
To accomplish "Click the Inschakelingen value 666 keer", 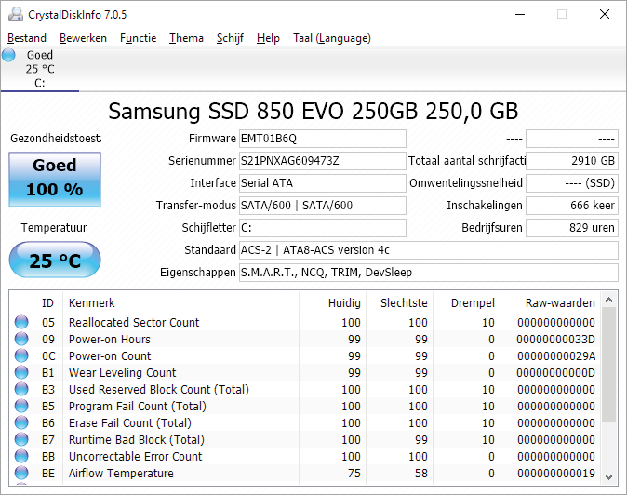I will pos(572,206).
